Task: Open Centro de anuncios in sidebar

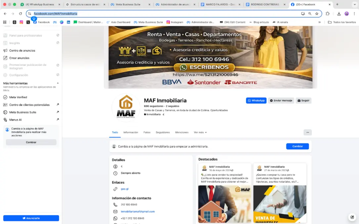Action: pos(22,51)
